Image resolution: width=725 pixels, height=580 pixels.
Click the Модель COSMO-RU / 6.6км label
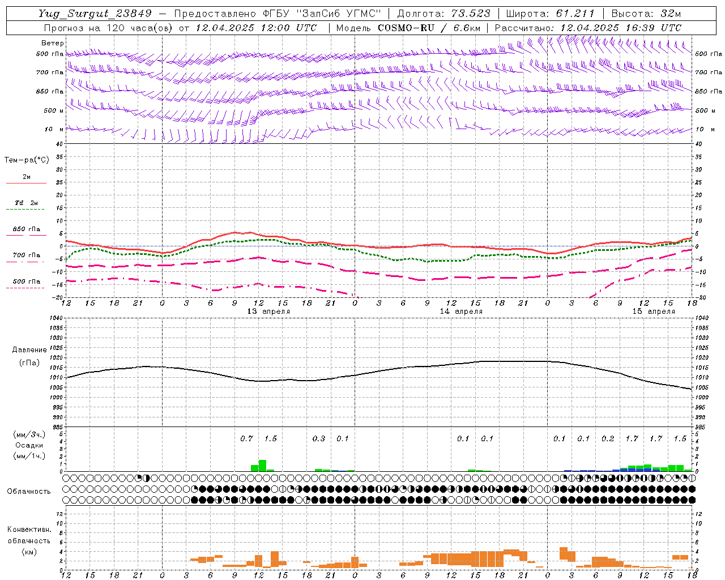[408, 28]
